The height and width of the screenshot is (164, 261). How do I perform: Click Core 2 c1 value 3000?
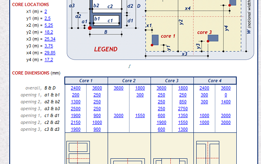[119, 115]
